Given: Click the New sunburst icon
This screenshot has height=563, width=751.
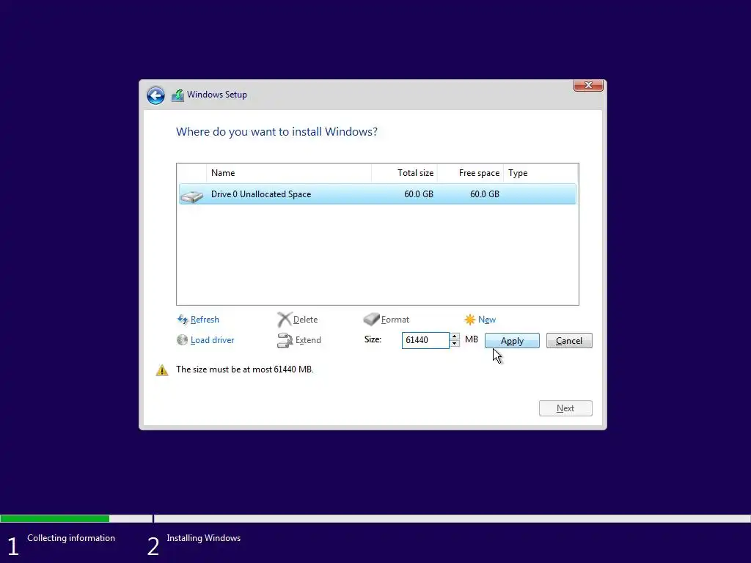Looking at the screenshot, I should [x=470, y=320].
